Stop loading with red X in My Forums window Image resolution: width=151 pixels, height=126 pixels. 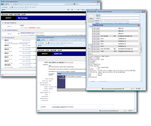71,4
